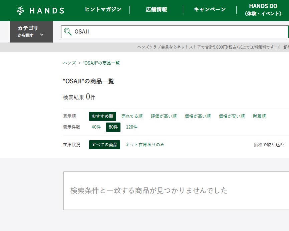Sort by 評価が高い順
The height and width of the screenshot is (231, 289).
coord(164,116)
